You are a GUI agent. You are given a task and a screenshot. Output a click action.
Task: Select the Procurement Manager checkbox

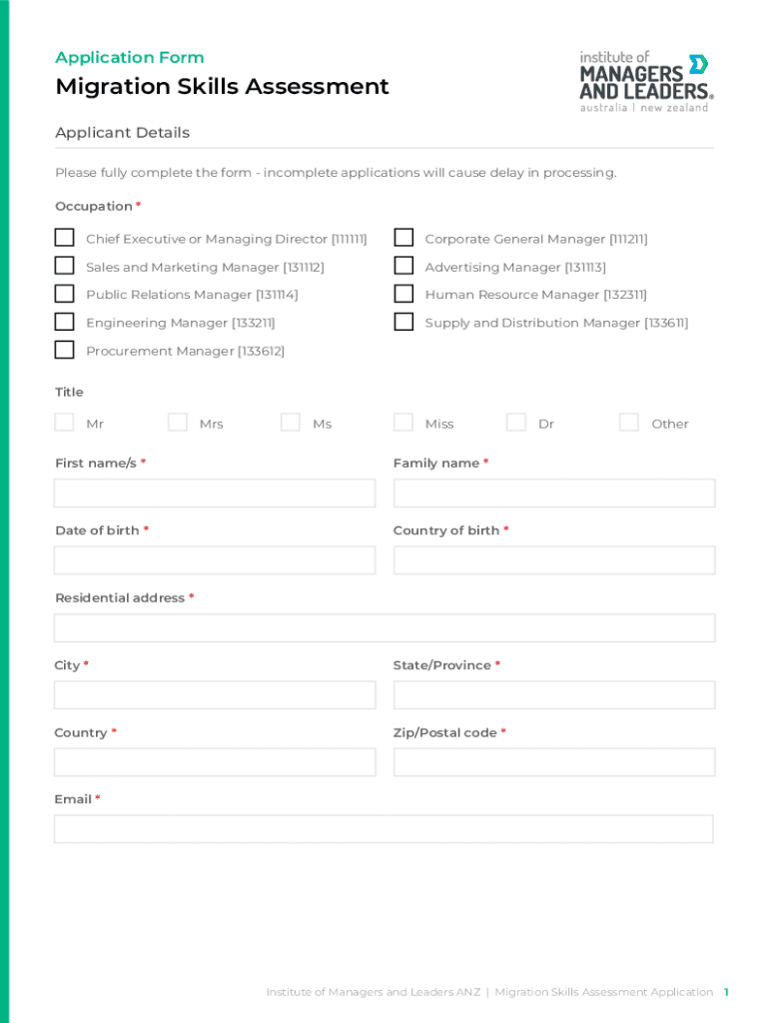[x=65, y=350]
